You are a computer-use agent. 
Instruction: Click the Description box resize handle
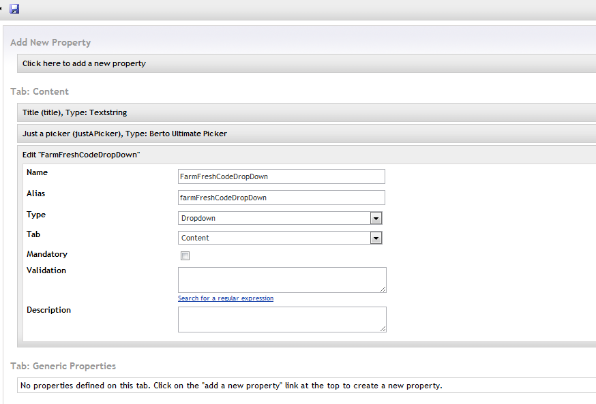click(383, 329)
